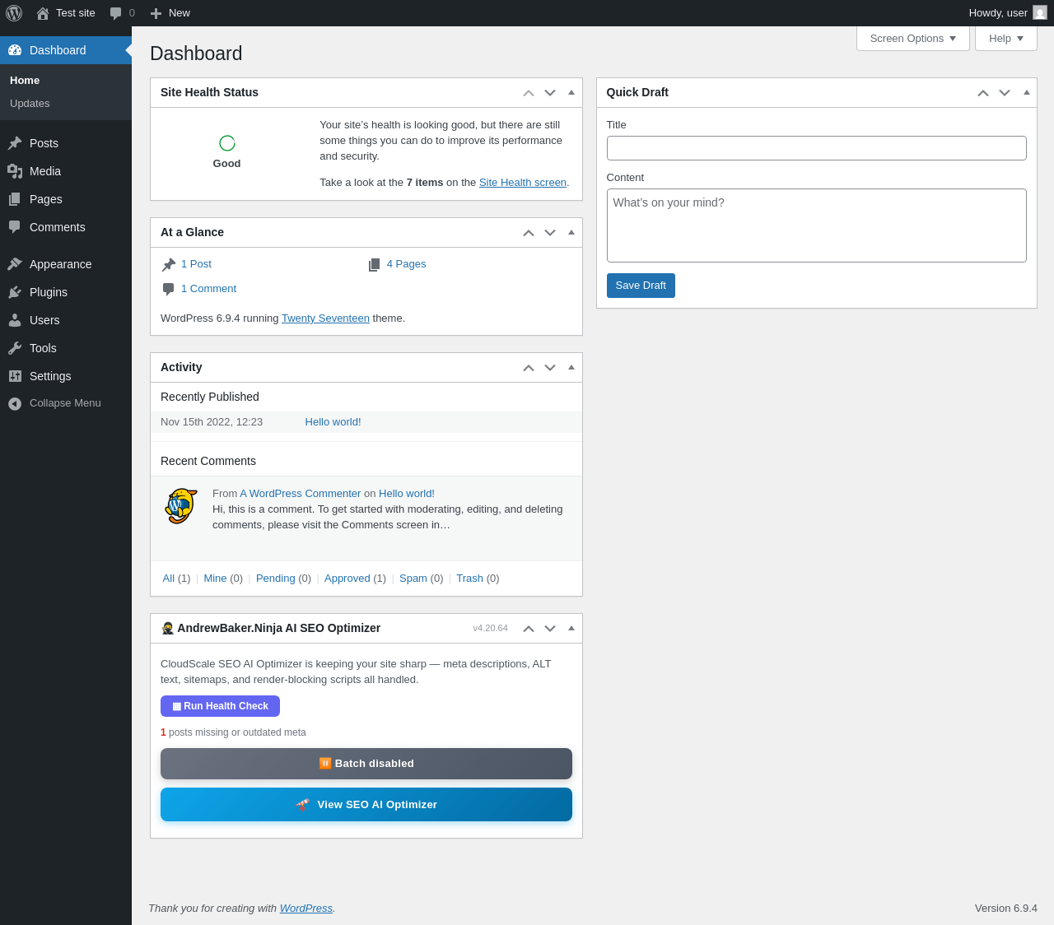Move At a Glance widget down
The width and height of the screenshot is (1054, 925).
click(x=550, y=233)
